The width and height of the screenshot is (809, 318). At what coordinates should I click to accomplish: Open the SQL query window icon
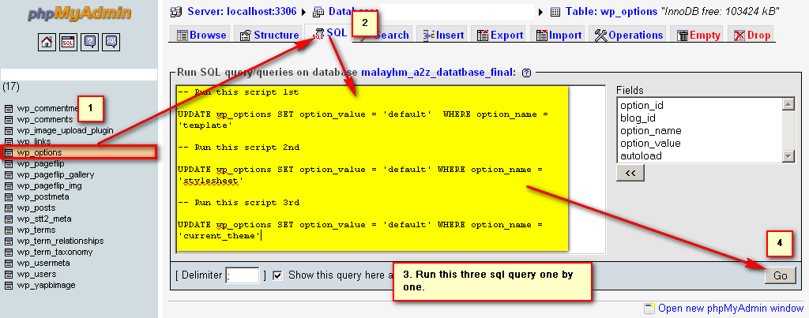pos(68,42)
